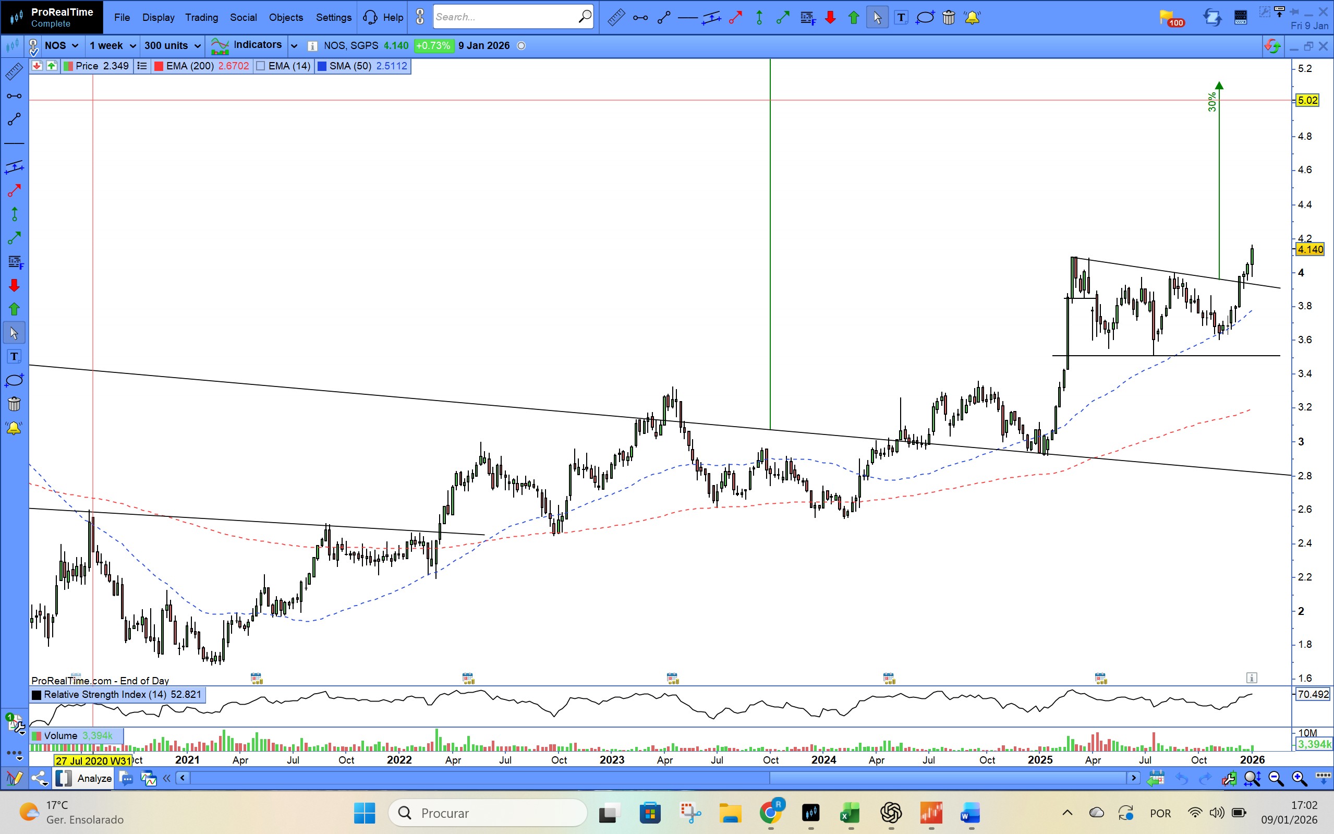Click the alarm bell icon in the top toolbar
The image size is (1334, 834).
tap(972, 18)
